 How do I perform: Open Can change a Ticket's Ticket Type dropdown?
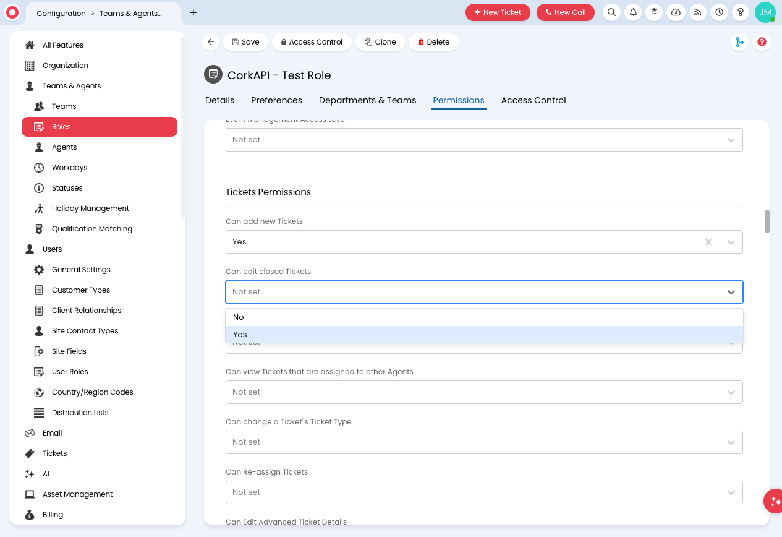click(484, 442)
